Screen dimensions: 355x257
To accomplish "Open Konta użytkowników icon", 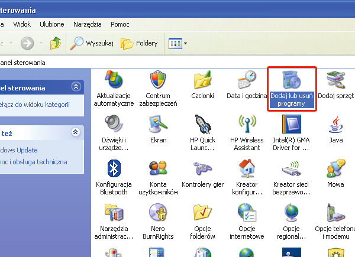I will pyautogui.click(x=158, y=170).
